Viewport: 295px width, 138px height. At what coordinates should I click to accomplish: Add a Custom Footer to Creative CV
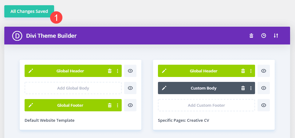point(206,105)
